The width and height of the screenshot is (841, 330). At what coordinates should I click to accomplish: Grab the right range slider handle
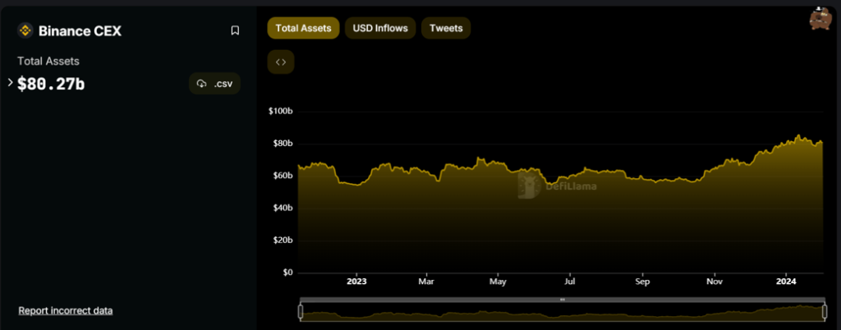click(x=825, y=312)
